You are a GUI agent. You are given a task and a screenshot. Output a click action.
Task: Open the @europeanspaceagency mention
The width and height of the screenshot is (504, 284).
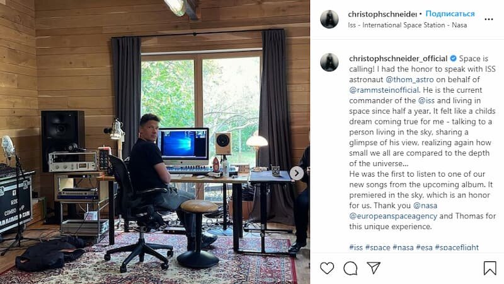click(393, 216)
